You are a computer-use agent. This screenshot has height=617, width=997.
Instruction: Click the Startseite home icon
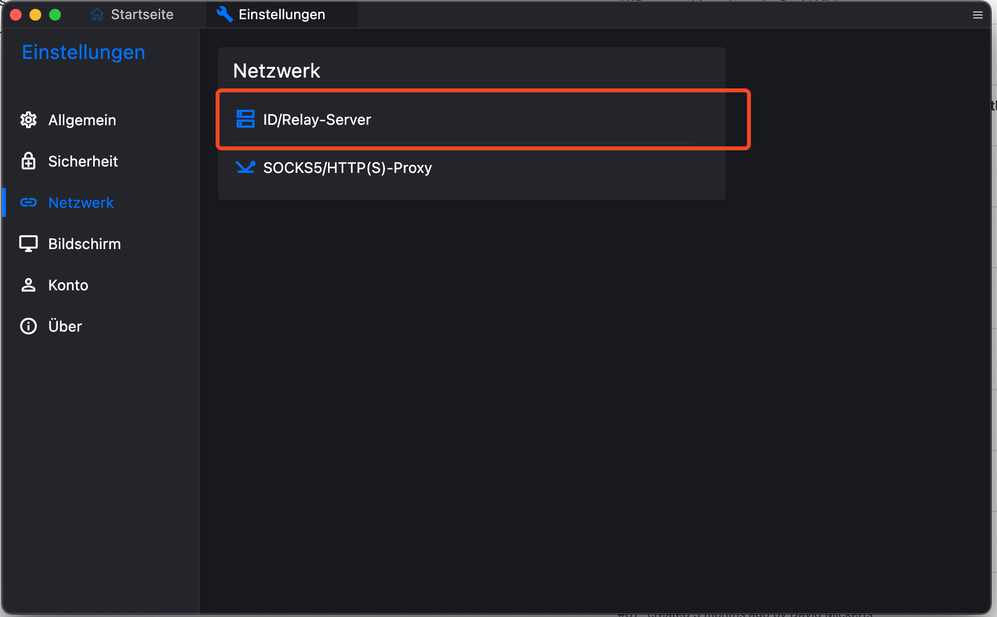97,14
